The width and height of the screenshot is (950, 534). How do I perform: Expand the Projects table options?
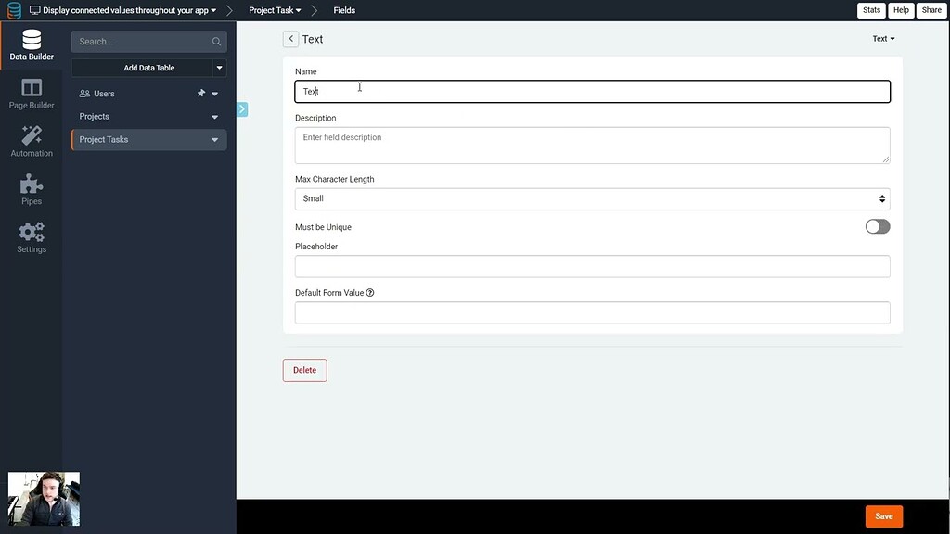click(x=214, y=116)
